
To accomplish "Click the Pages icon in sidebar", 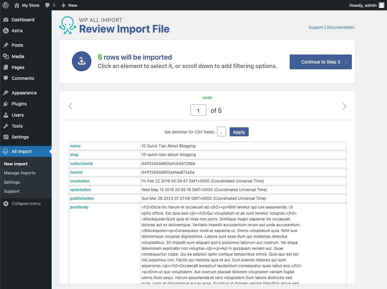I will [6, 67].
